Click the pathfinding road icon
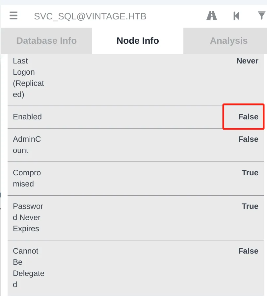This screenshot has height=296, width=267. [212, 15]
